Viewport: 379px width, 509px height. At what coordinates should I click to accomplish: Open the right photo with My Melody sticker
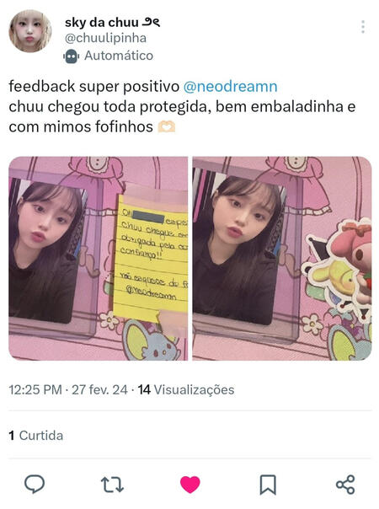tap(282, 259)
